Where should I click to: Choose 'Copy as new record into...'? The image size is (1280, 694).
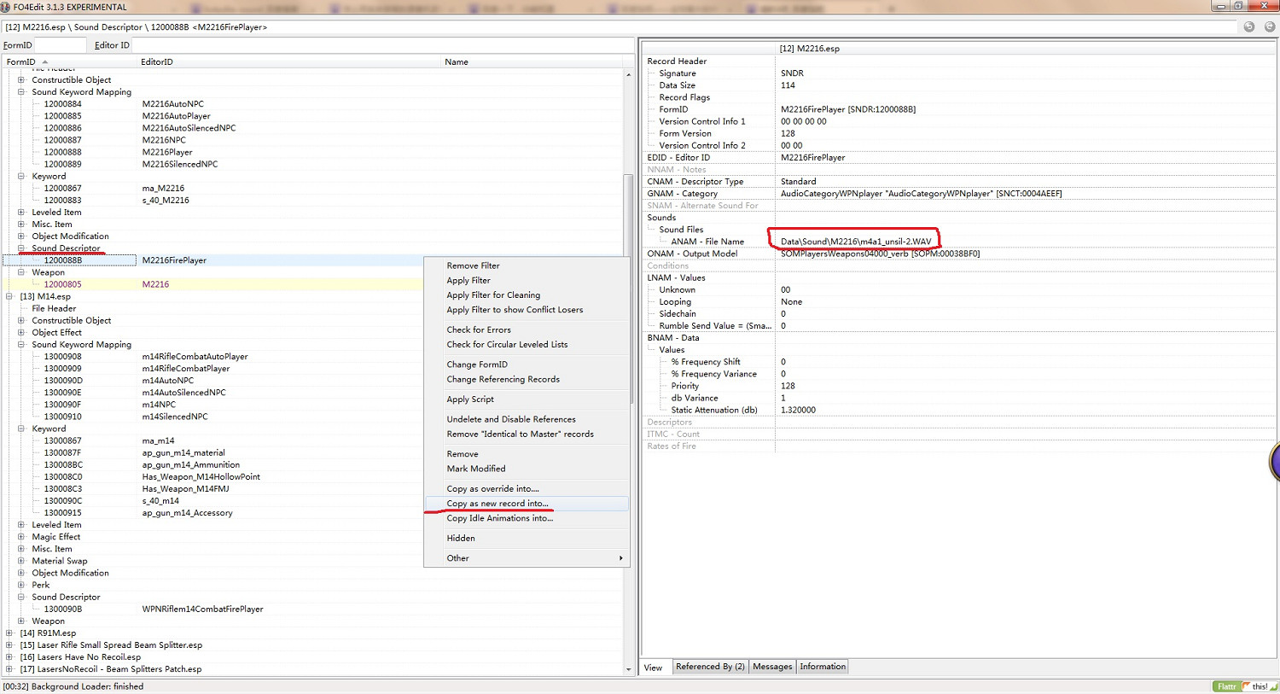497,504
